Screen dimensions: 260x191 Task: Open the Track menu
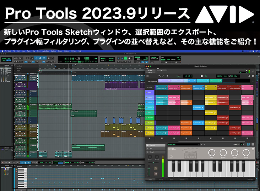(x=29, y=51)
